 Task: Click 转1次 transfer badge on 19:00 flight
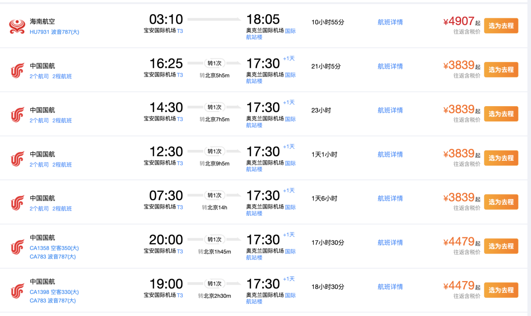[214, 284]
